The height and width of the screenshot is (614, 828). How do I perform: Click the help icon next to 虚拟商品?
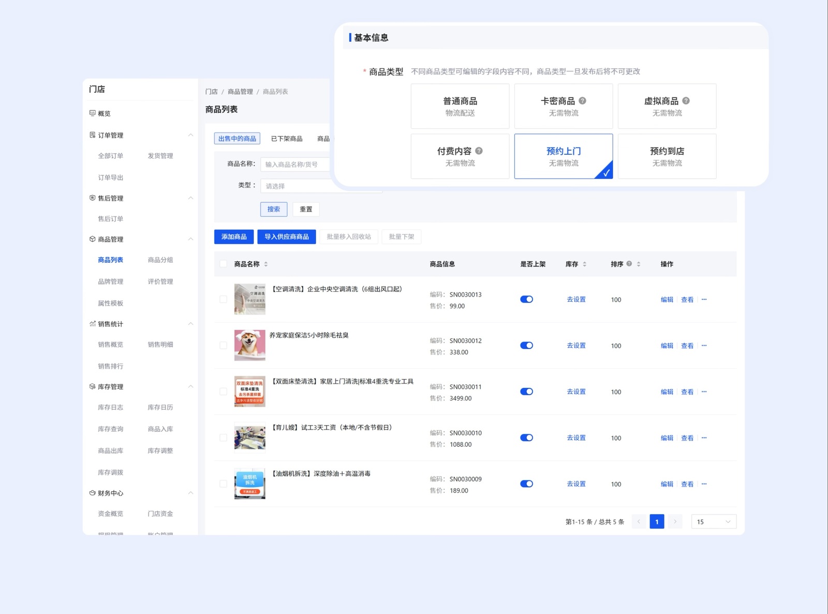(x=686, y=101)
